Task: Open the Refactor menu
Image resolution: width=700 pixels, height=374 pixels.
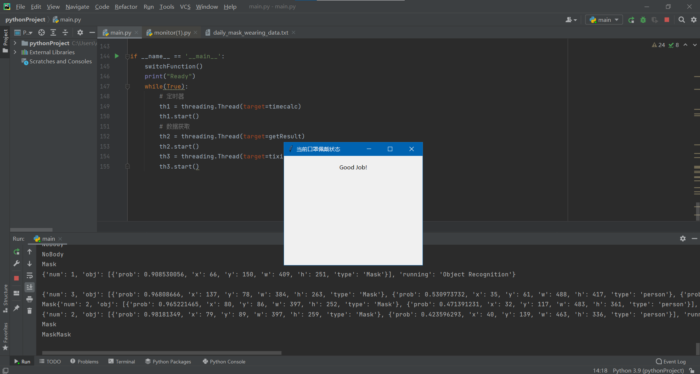Action: point(126,7)
